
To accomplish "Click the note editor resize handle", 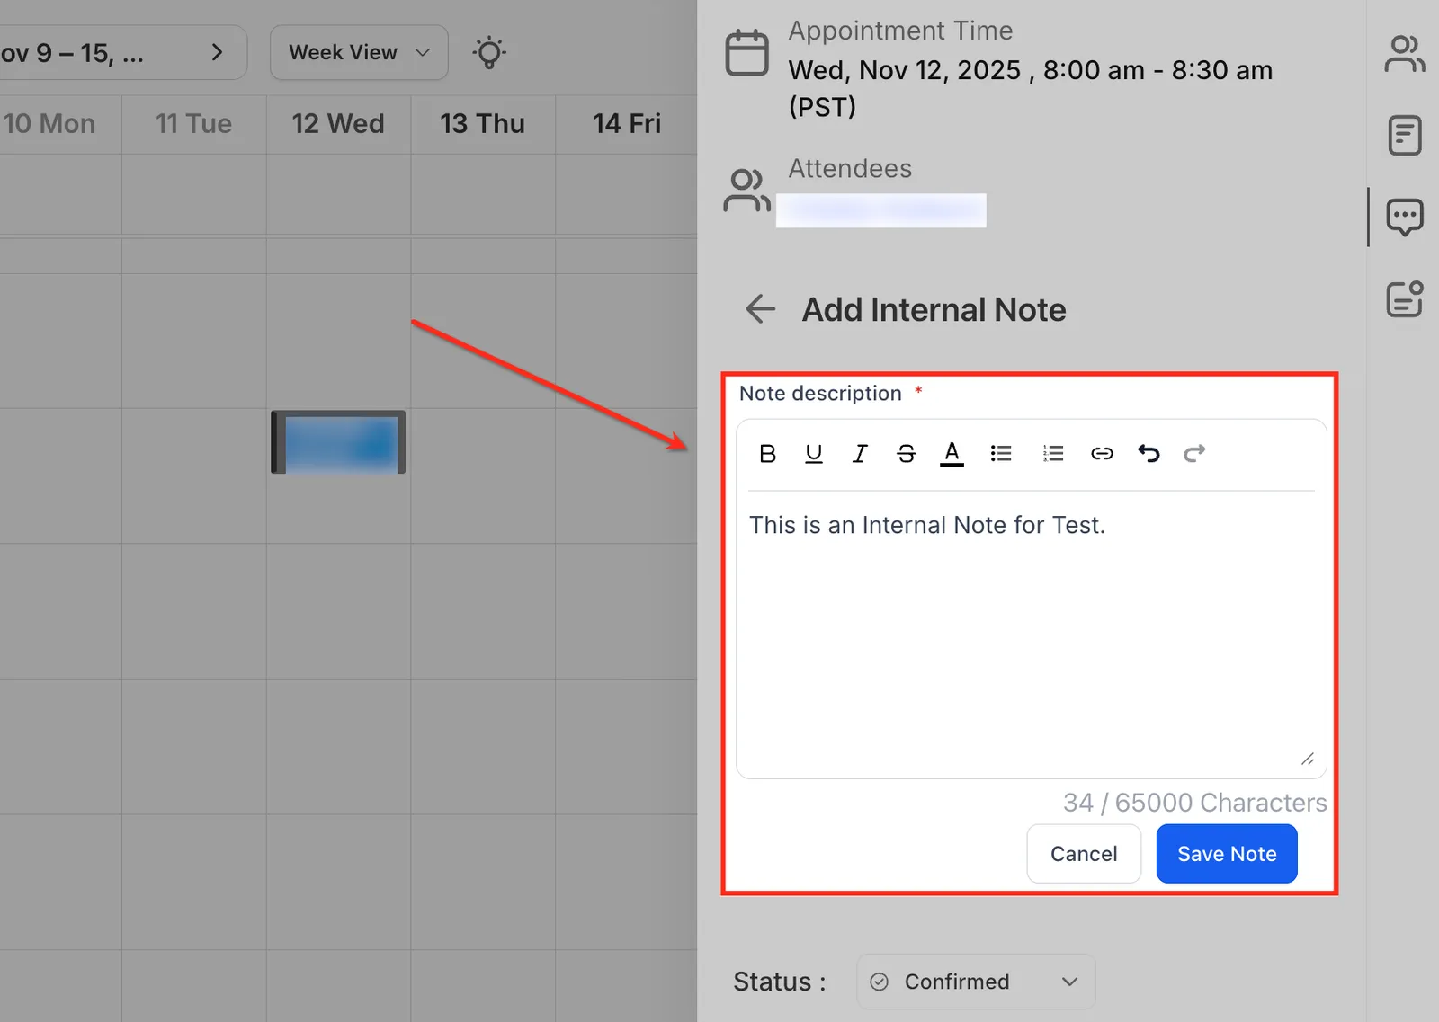I will click(x=1307, y=760).
